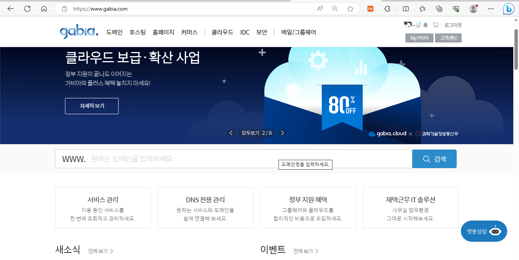Viewport: 519px width, 260px height.
Task: Activate the Read aloud icon
Action: 320,9
